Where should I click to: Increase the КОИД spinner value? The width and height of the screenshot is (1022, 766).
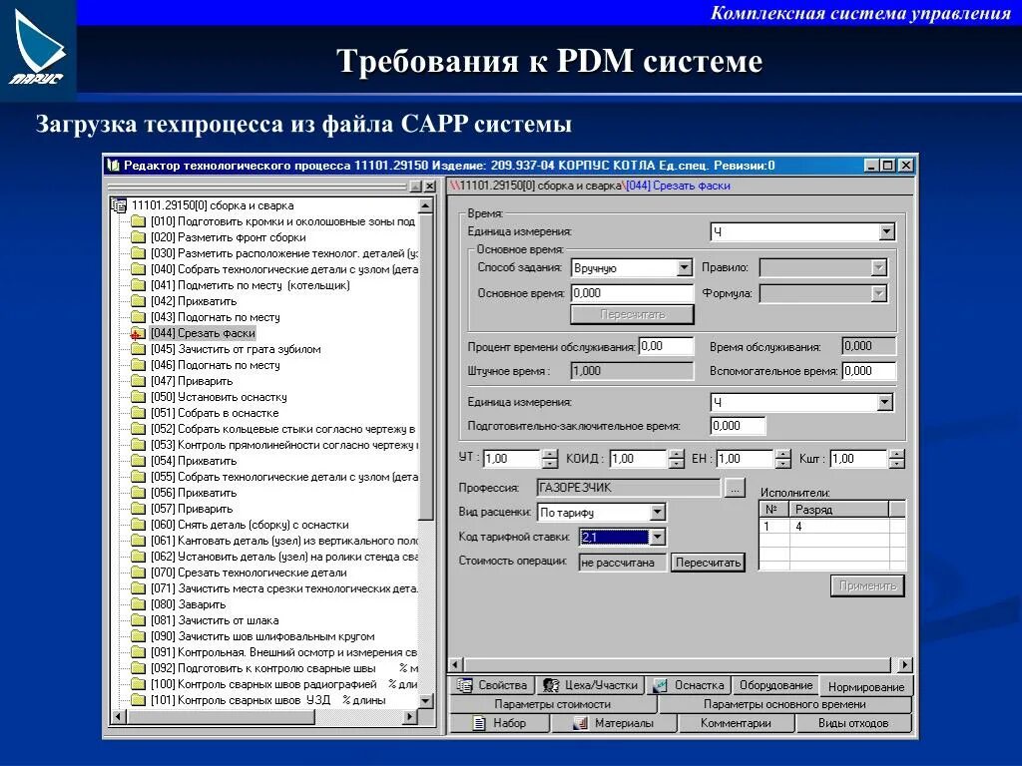pos(678,454)
